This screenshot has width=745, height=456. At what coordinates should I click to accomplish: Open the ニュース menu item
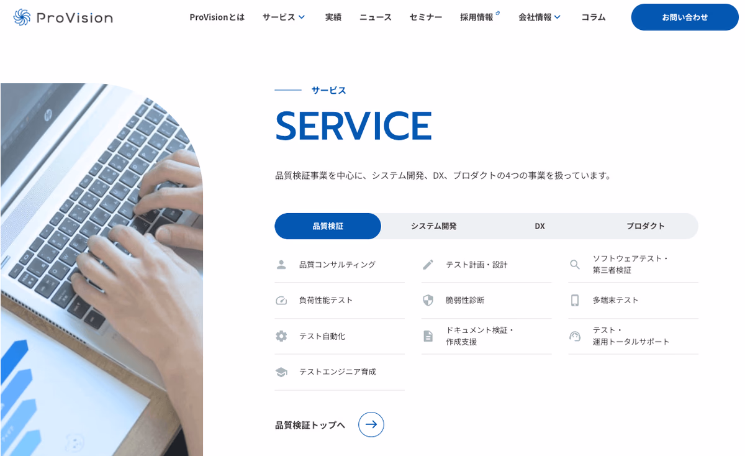[x=376, y=17]
